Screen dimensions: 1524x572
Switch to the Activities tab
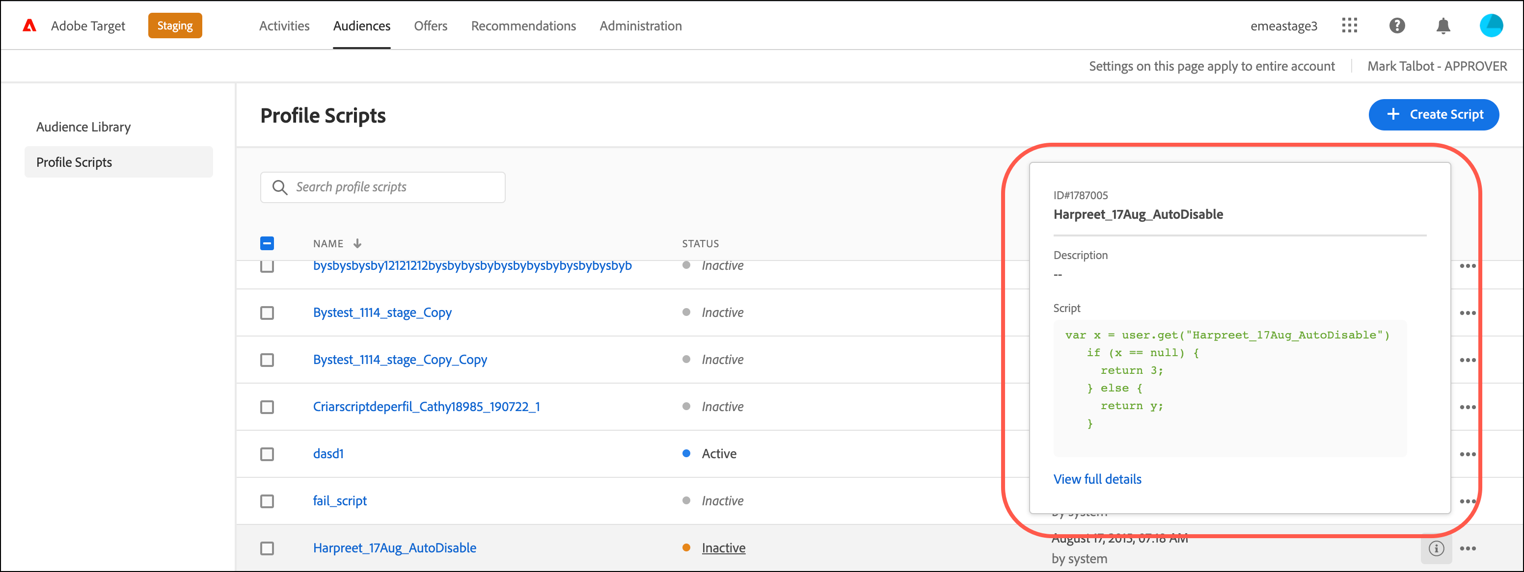pyautogui.click(x=284, y=26)
